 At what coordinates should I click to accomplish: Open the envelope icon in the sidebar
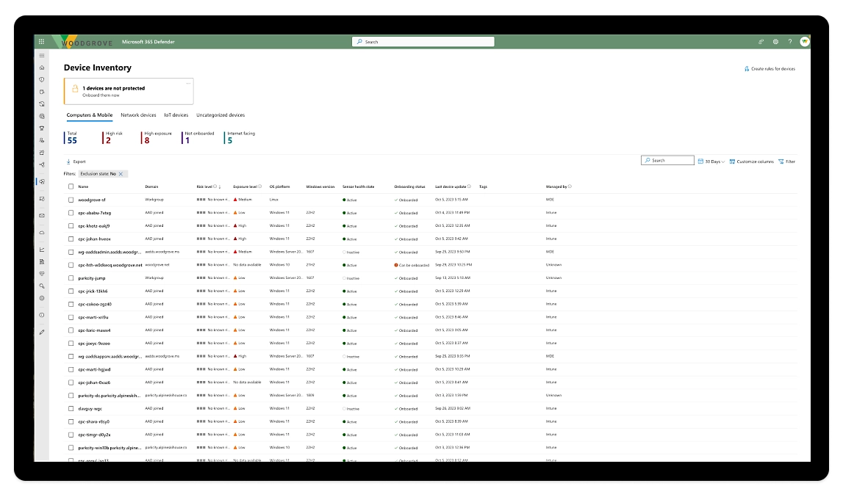[x=42, y=215]
